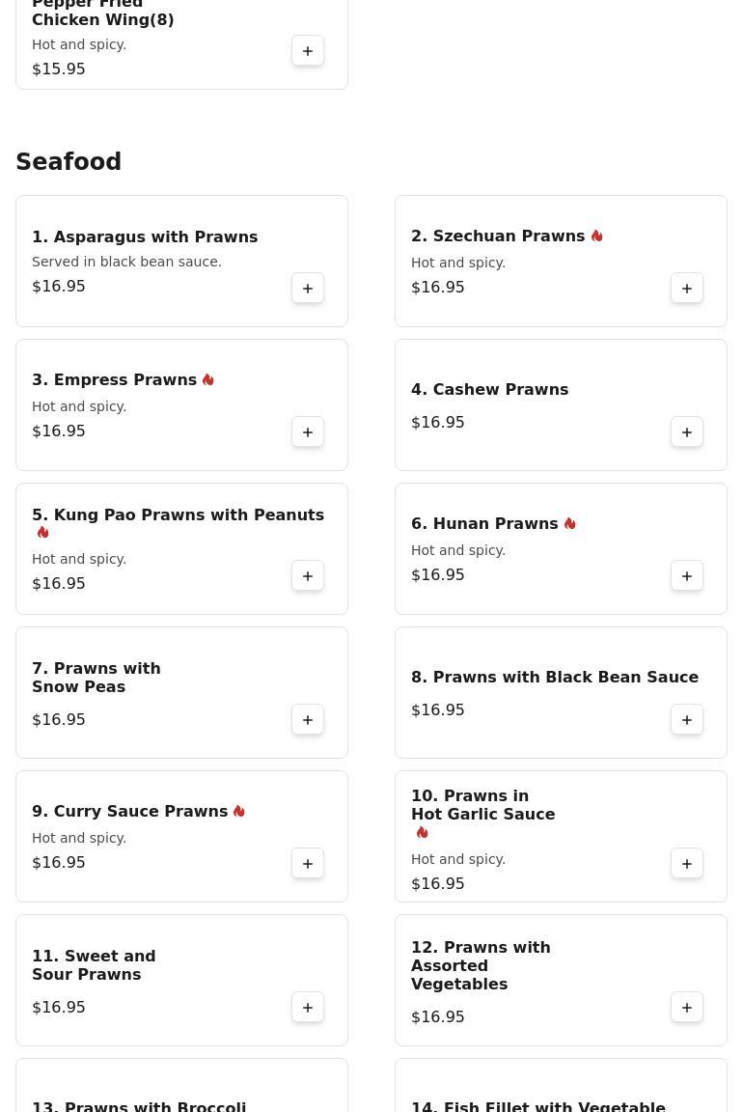This screenshot has width=743, height=1112.
Task: Open Empress Prawns item details
Action: click(115, 380)
